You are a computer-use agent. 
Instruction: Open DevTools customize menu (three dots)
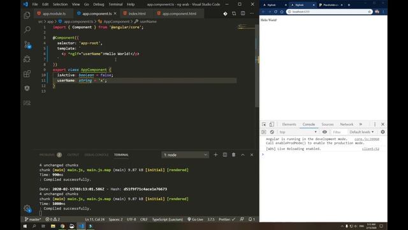375,125
